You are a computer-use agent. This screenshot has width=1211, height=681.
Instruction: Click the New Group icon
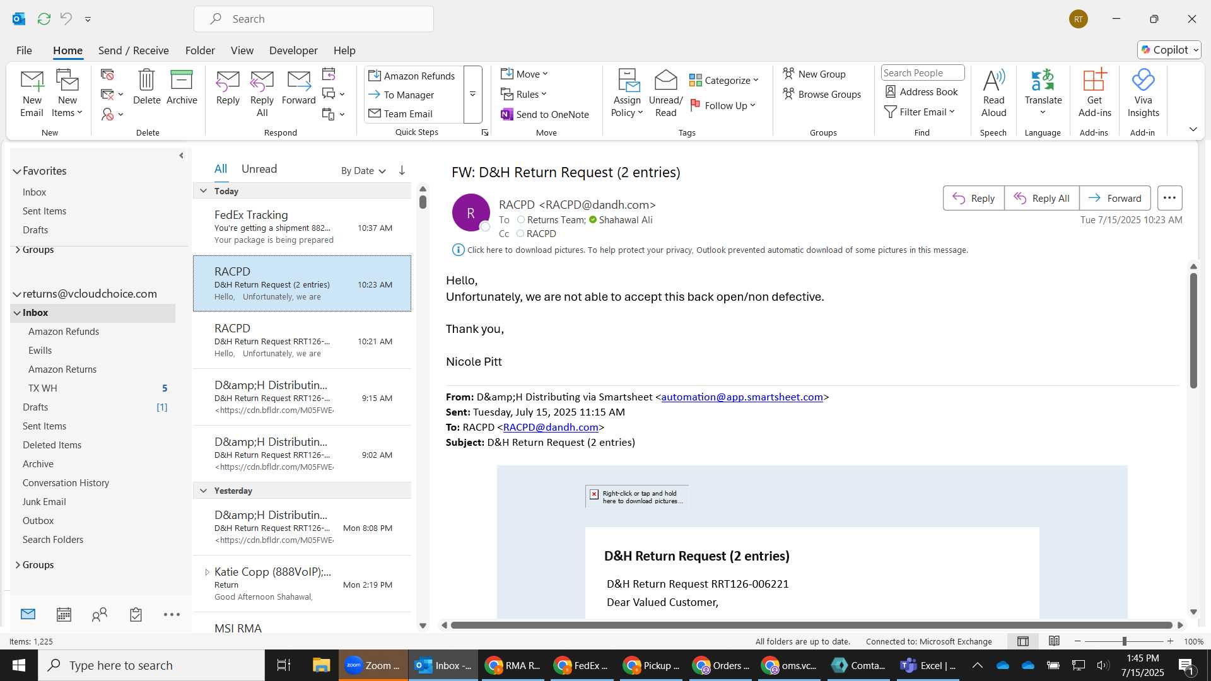coord(814,74)
